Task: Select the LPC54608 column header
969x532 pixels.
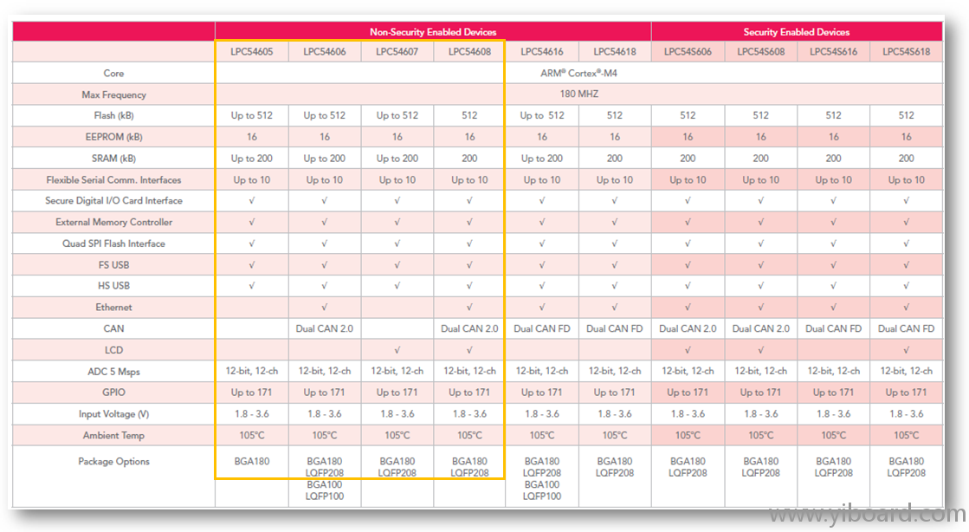Action: pyautogui.click(x=469, y=51)
